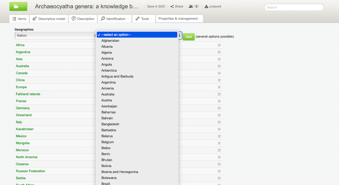Open the Nation geography type dropdown
Image resolution: width=339 pixels, height=185 pixels.
55,35
